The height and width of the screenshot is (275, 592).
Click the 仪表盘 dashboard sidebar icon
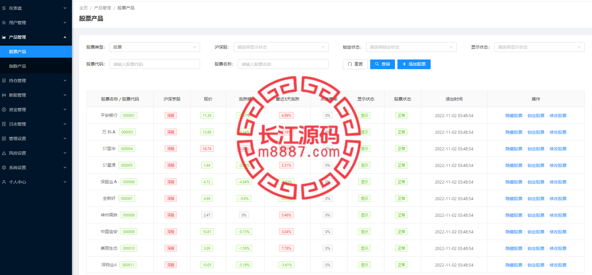(x=4, y=8)
